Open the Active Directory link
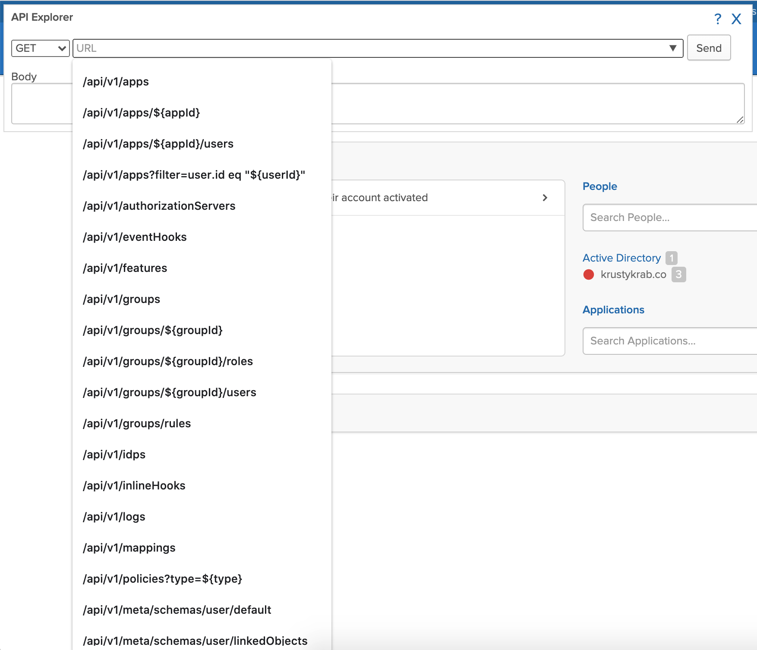 621,258
